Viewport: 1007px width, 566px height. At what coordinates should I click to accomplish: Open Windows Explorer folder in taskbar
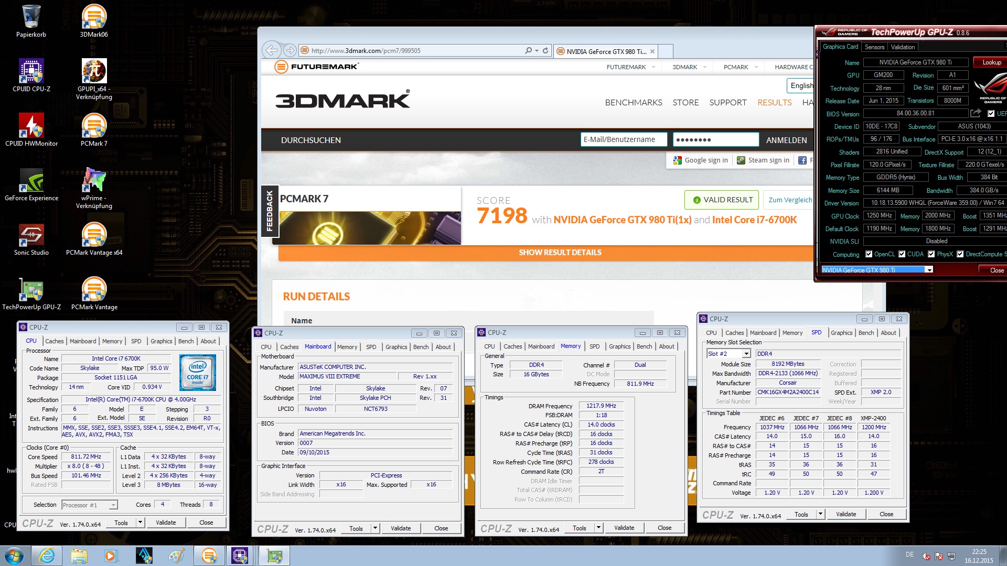point(79,556)
